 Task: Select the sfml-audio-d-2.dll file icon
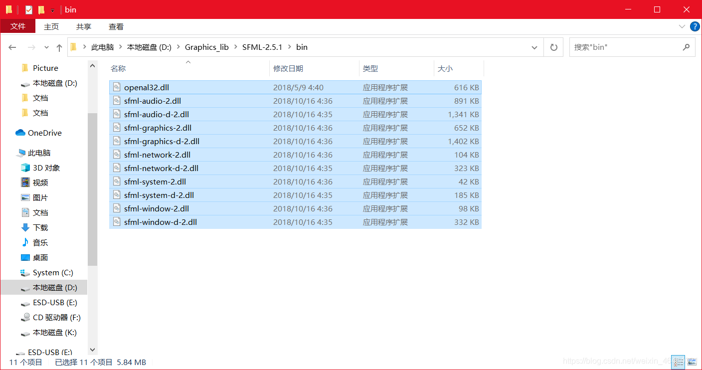pyautogui.click(x=117, y=114)
